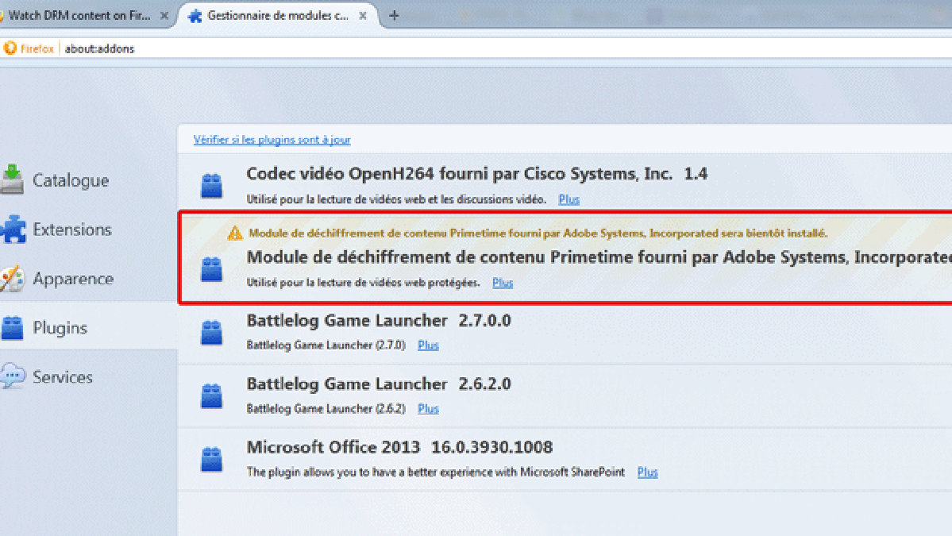This screenshot has height=536, width=952.
Task: Click the yellow warning triangle icon
Action: point(235,233)
